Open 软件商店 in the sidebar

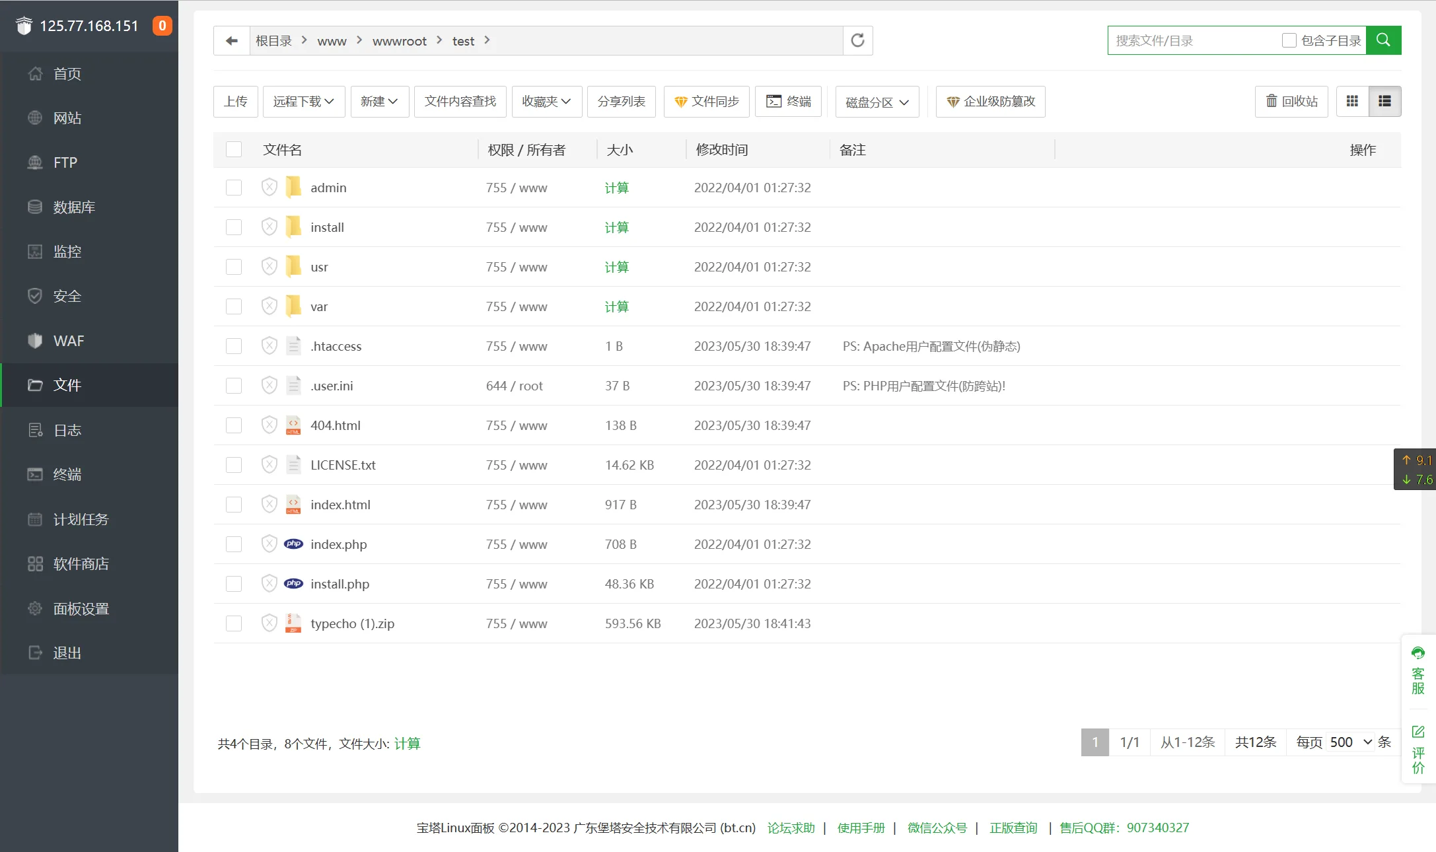[x=90, y=564]
